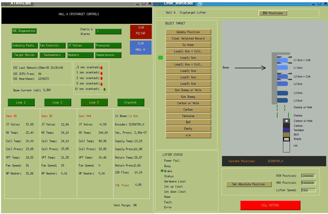Click the 2 sec scantask red indicator
Viewport: 328px width, 214px height.
(101, 79)
